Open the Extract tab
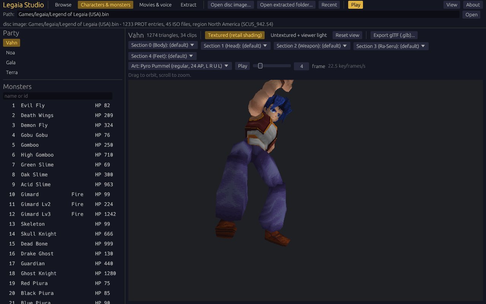 pos(188,5)
